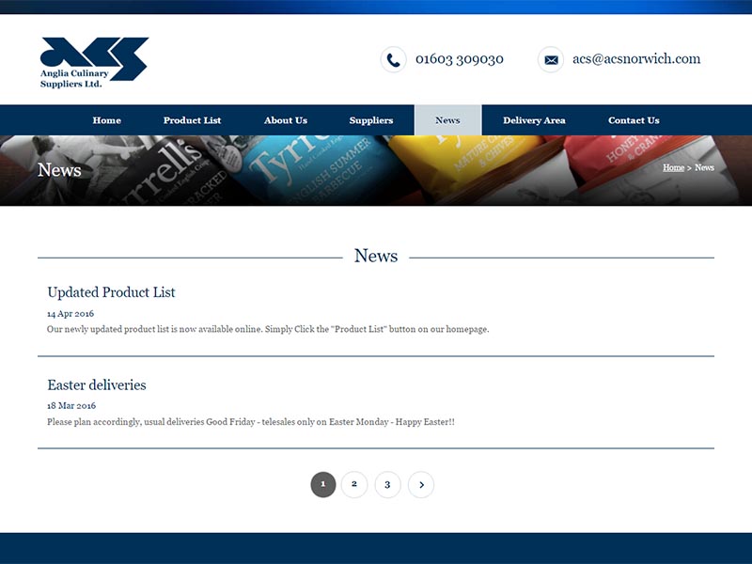Open Product List menu item
The image size is (752, 564).
pyautogui.click(x=193, y=120)
